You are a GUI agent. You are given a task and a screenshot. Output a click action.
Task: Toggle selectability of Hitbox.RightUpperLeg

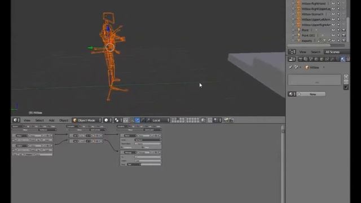point(338,9)
